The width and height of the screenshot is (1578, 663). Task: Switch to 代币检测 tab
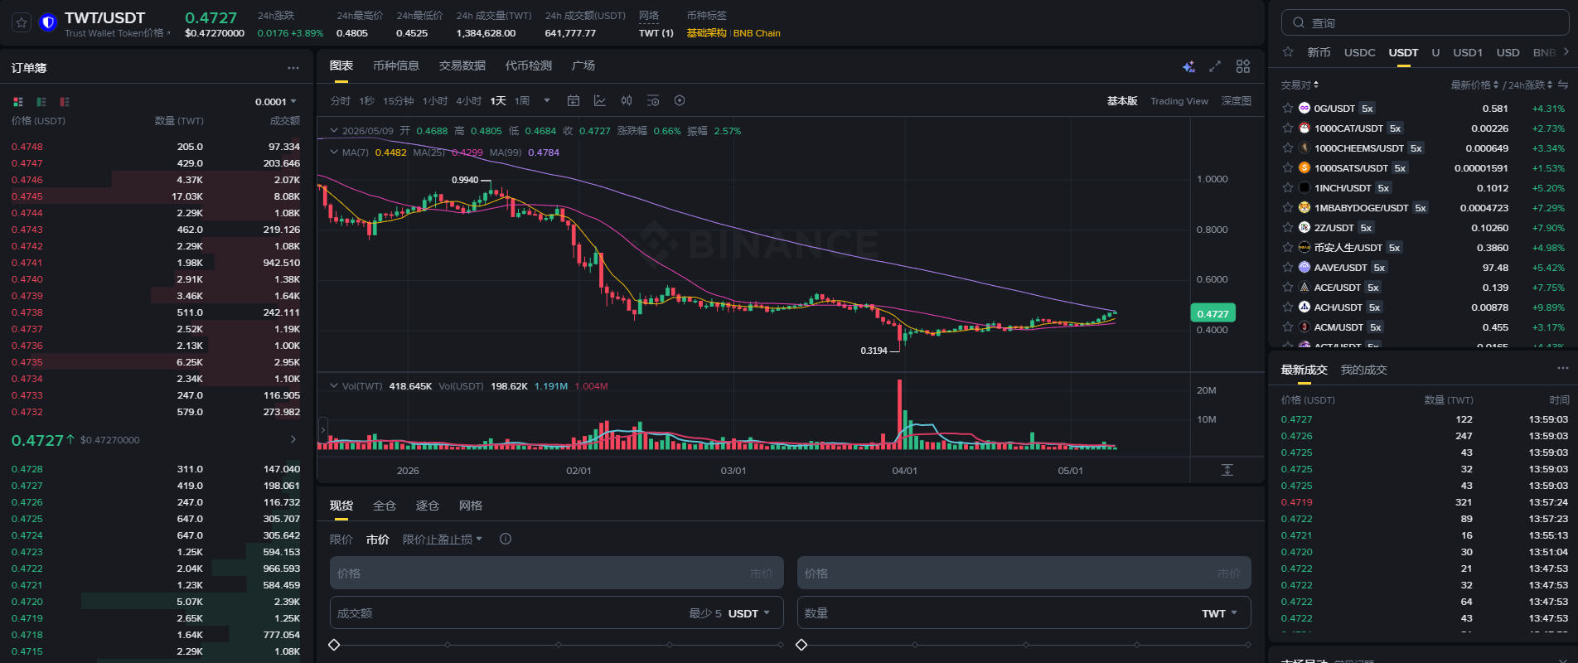(x=529, y=66)
